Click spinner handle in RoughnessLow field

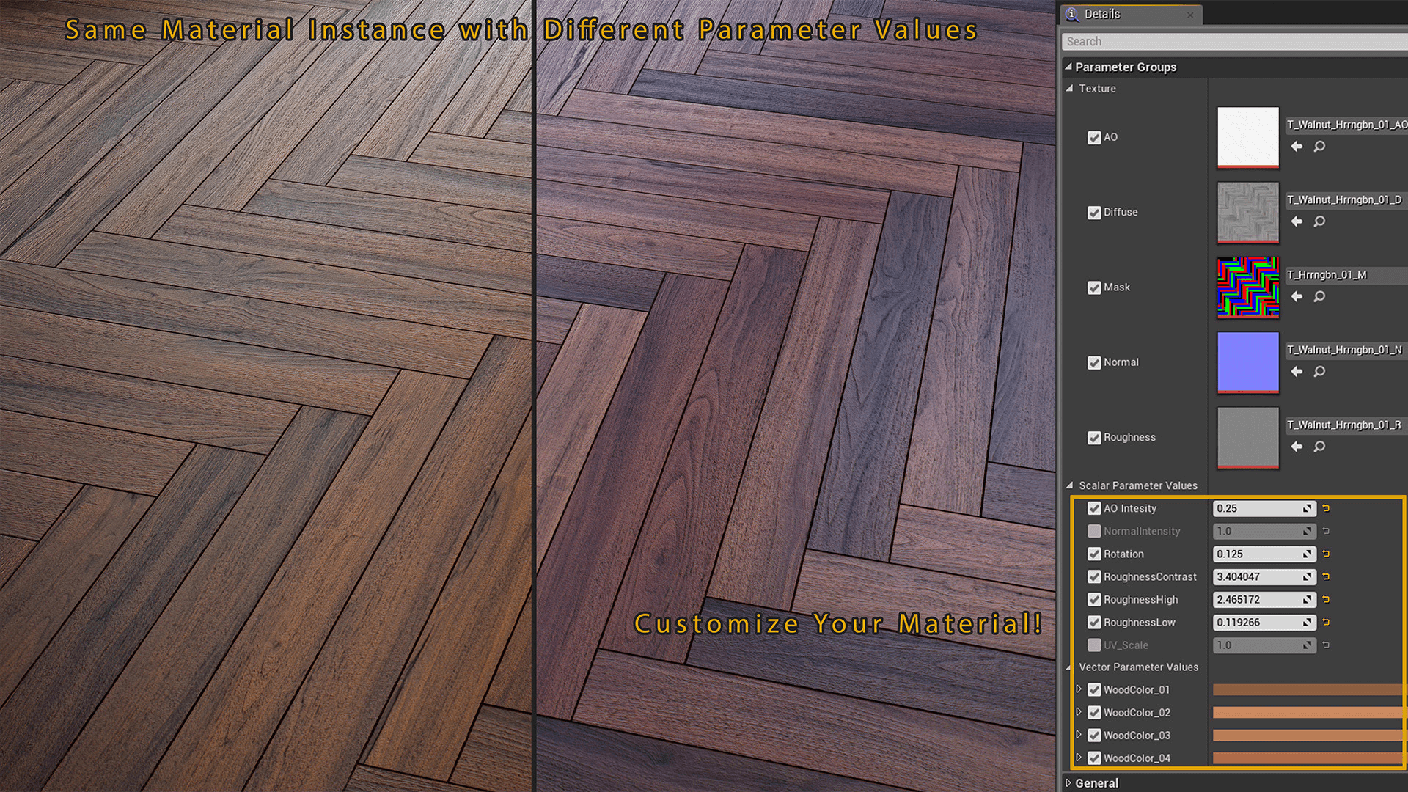click(x=1308, y=622)
